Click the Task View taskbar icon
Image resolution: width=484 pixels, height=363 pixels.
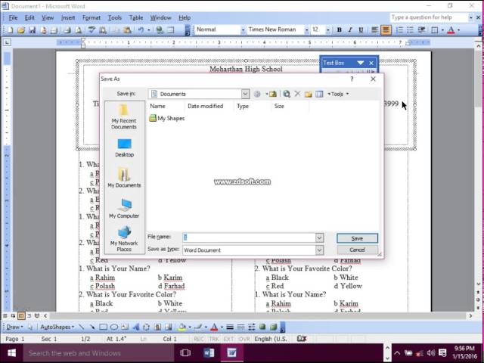click(185, 353)
